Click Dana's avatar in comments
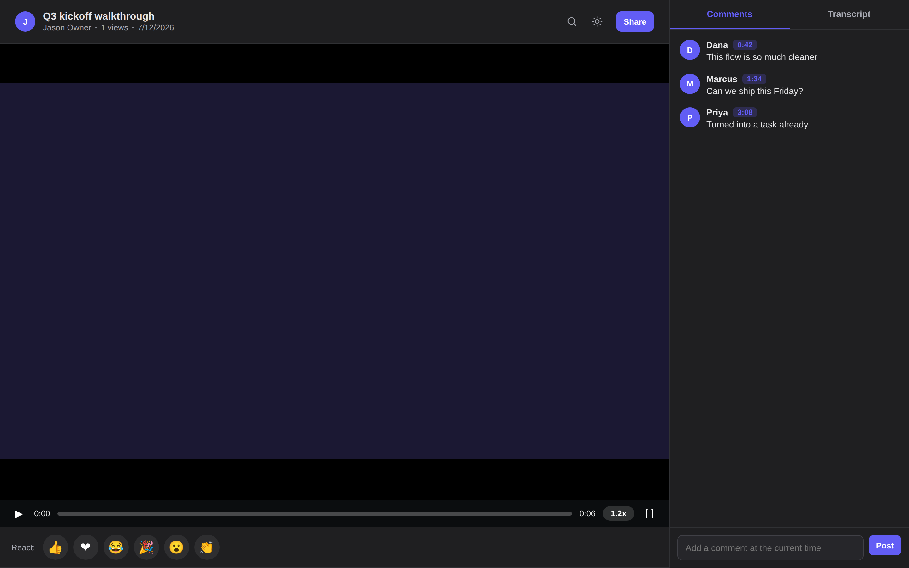Screen dimensions: 909x568 point(690,50)
